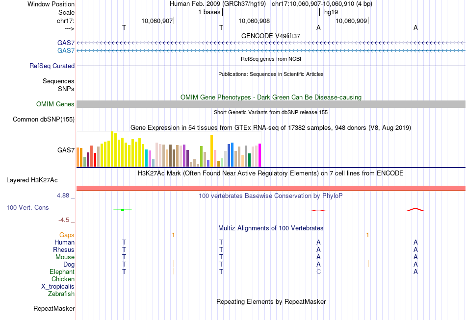
Task: Click the gap count 1 between A columns
Action: (x=367, y=235)
